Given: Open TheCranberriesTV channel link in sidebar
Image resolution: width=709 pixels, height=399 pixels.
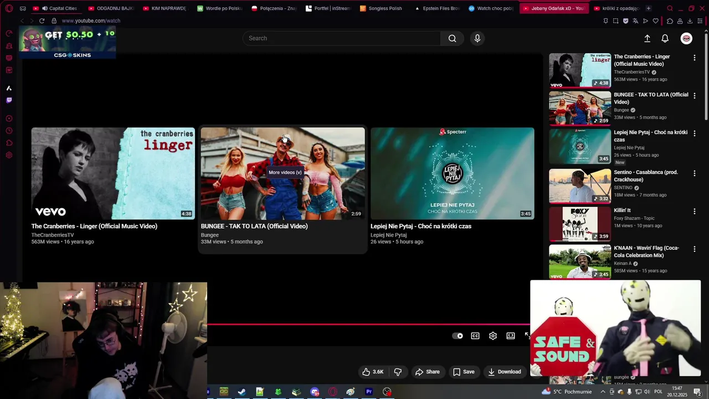Looking at the screenshot, I should (632, 72).
